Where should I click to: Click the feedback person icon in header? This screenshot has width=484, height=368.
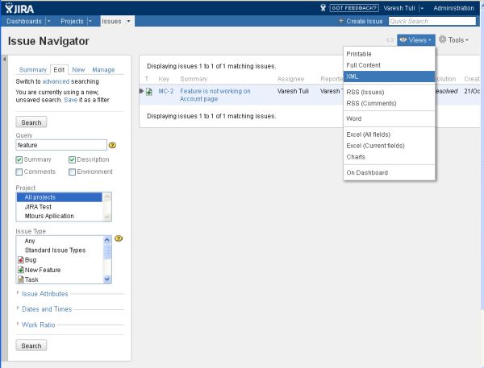point(323,8)
